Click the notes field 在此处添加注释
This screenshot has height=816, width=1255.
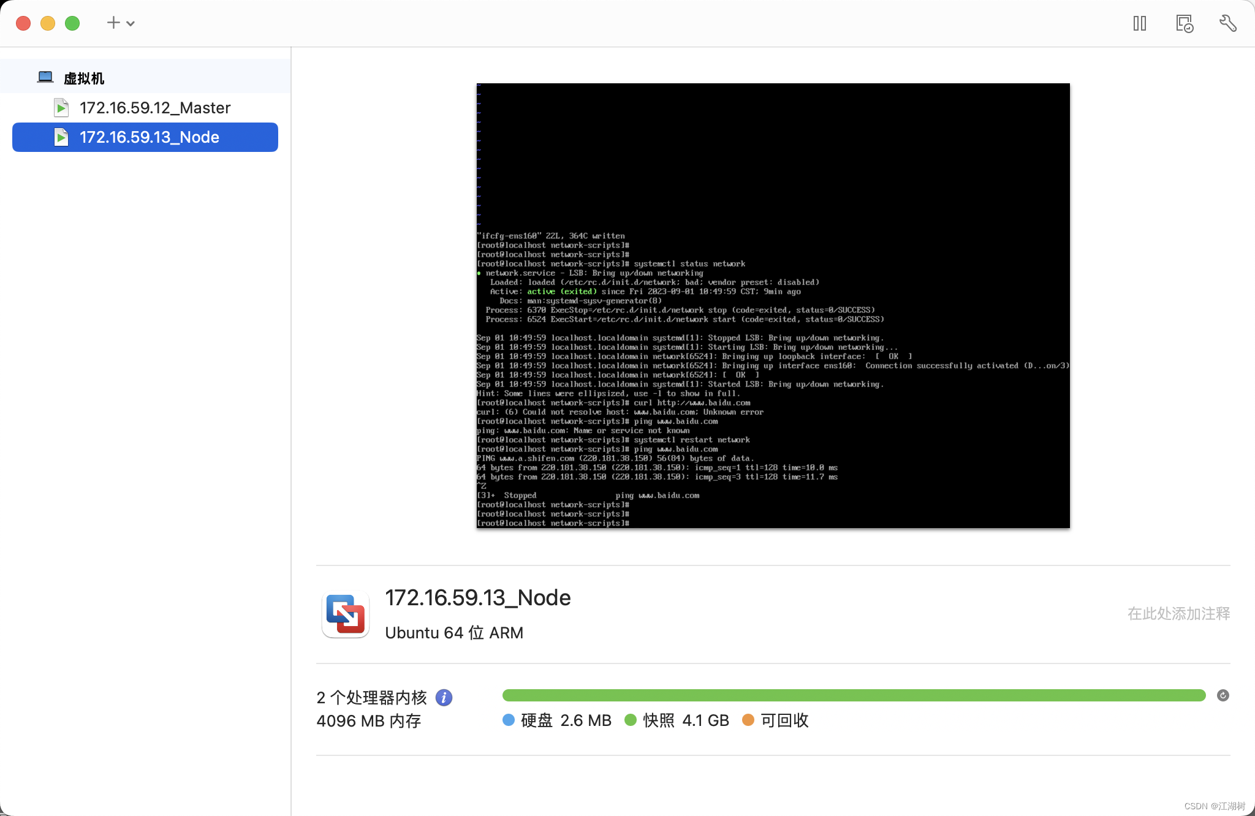(x=1178, y=614)
